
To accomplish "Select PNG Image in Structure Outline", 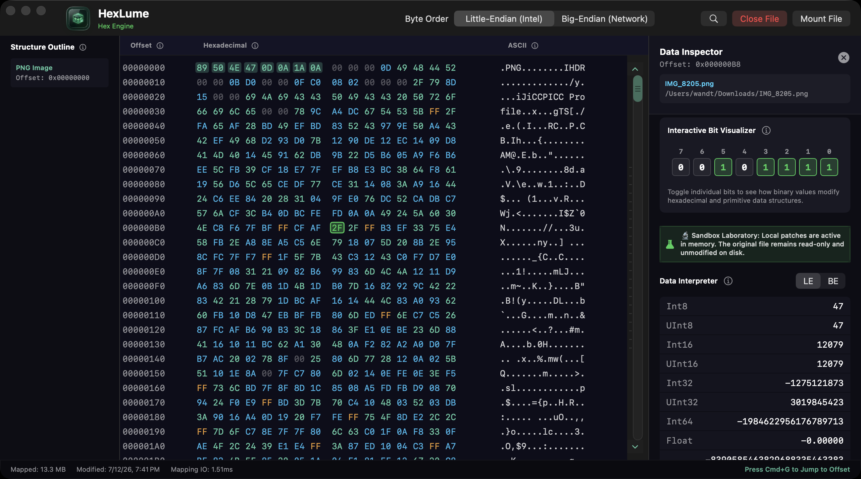I will (x=60, y=73).
